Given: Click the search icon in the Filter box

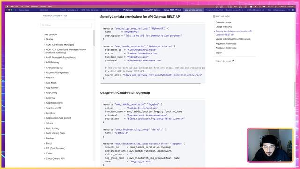Looking at the screenshot, I should click(x=43, y=25).
